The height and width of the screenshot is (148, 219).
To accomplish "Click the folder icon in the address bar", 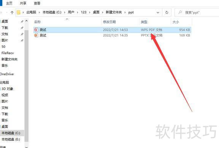I will tap(19, 13).
